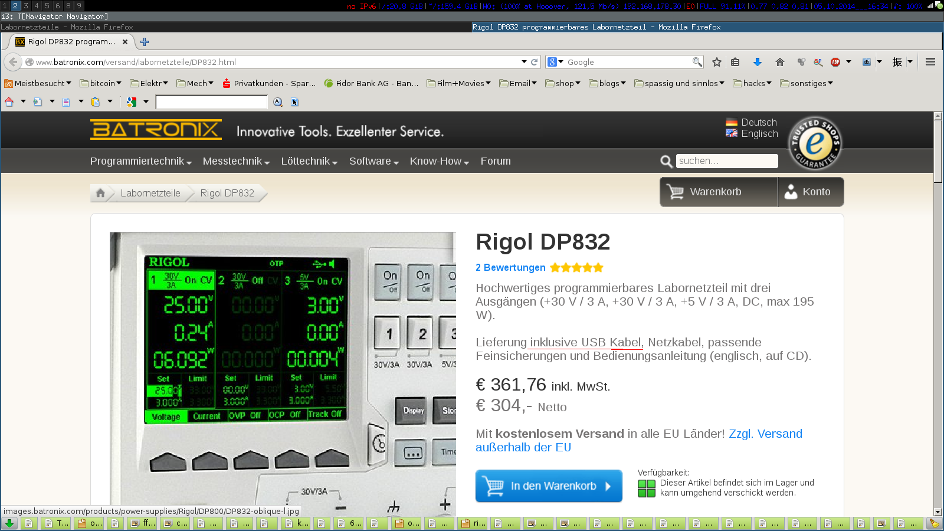Bookmark this page with the star icon
The width and height of the screenshot is (944, 531).
[x=717, y=62]
